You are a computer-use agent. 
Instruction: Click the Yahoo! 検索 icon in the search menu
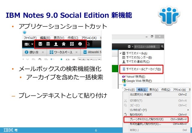124,77
